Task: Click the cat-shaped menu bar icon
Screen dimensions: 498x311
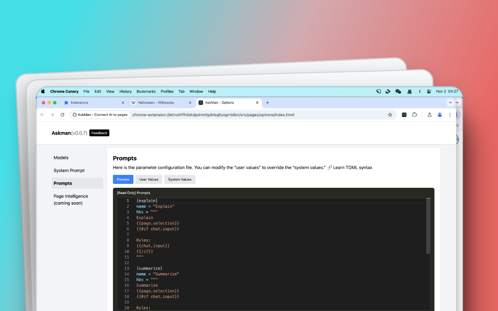Action: (409, 91)
